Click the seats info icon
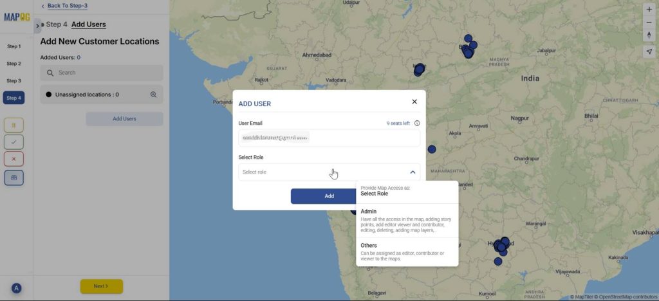Screen dimensions: 659x301 [417, 123]
